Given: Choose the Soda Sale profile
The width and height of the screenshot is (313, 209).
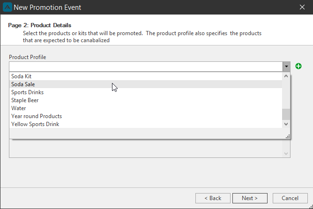Looking at the screenshot, I should click(146, 84).
